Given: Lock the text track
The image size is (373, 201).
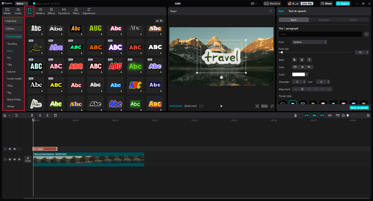Looking at the screenshot, I should click(x=10, y=149).
